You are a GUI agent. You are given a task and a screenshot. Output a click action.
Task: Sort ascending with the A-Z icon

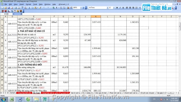(61, 8)
